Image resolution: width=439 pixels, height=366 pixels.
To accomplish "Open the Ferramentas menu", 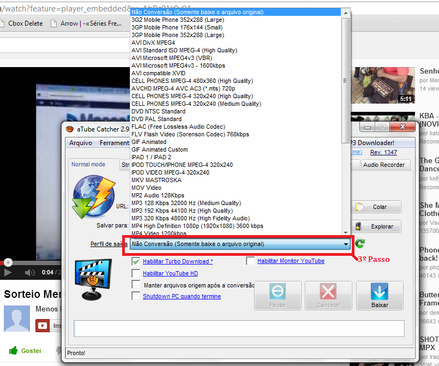I will pos(115,143).
